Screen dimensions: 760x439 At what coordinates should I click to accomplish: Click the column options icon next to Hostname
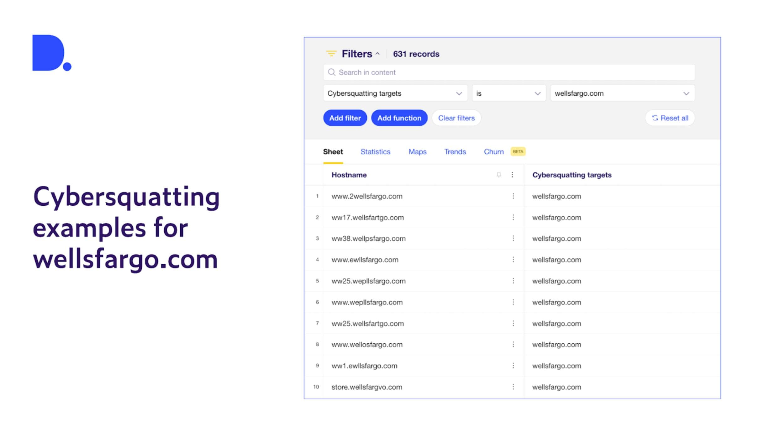512,175
